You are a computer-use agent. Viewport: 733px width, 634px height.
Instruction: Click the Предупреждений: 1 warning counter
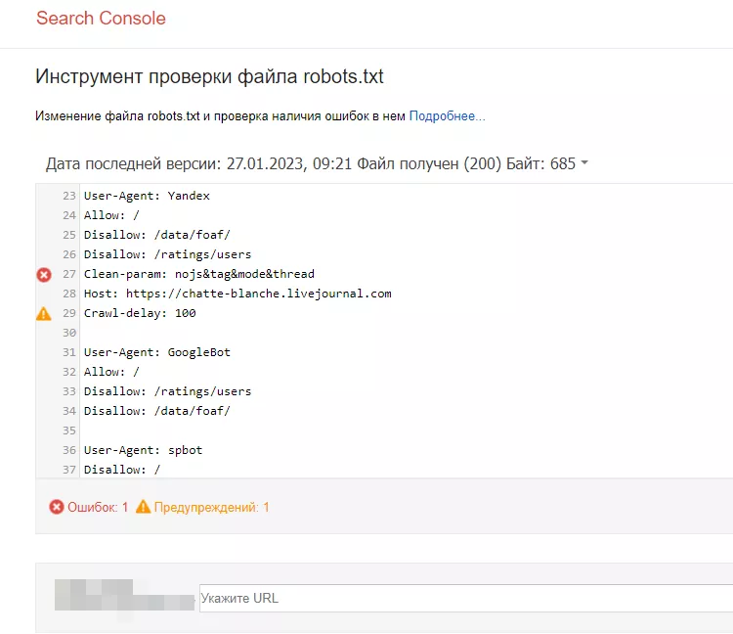[212, 507]
